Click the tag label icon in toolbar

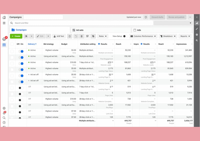tap(93, 36)
